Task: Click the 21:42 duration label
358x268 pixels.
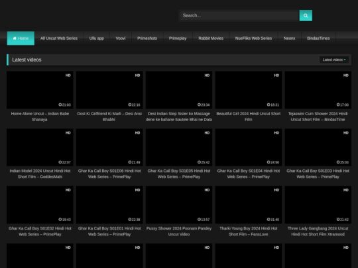Action: tap(343, 220)
